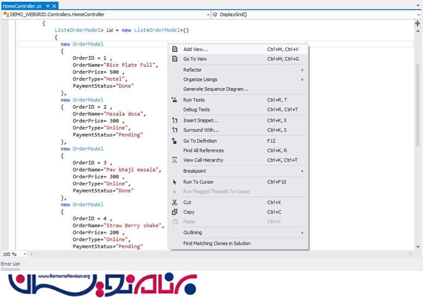Click the Go To Definition icon
The image size is (423, 298).
pyautogui.click(x=175, y=141)
